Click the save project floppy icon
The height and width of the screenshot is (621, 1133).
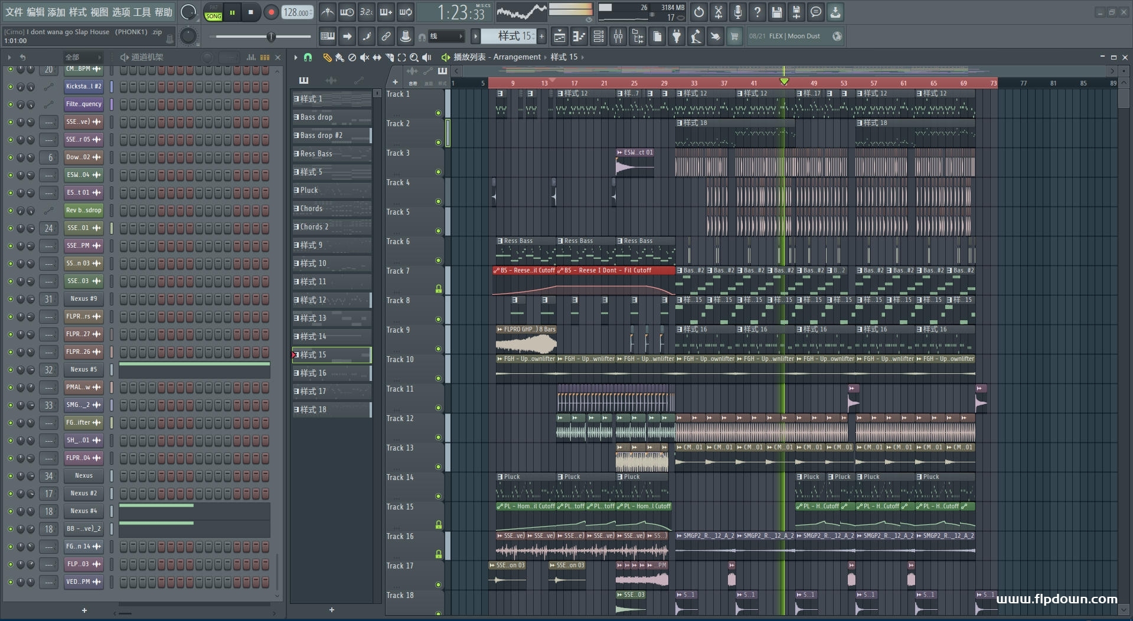point(777,12)
